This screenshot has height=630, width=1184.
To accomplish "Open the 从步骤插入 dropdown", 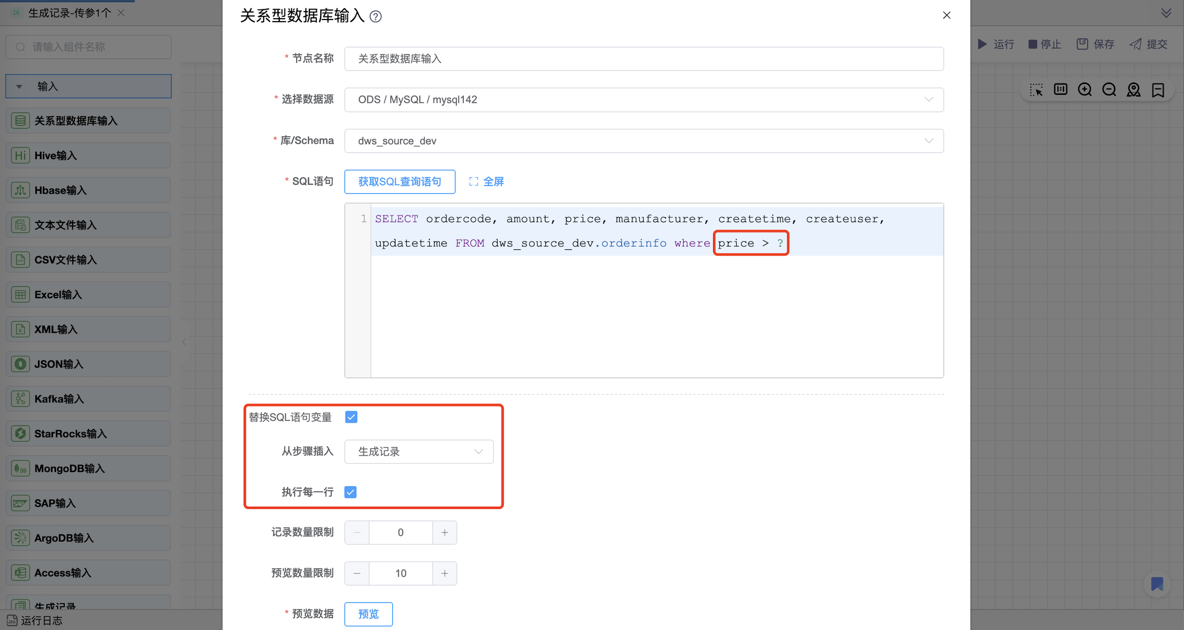I will (x=419, y=451).
